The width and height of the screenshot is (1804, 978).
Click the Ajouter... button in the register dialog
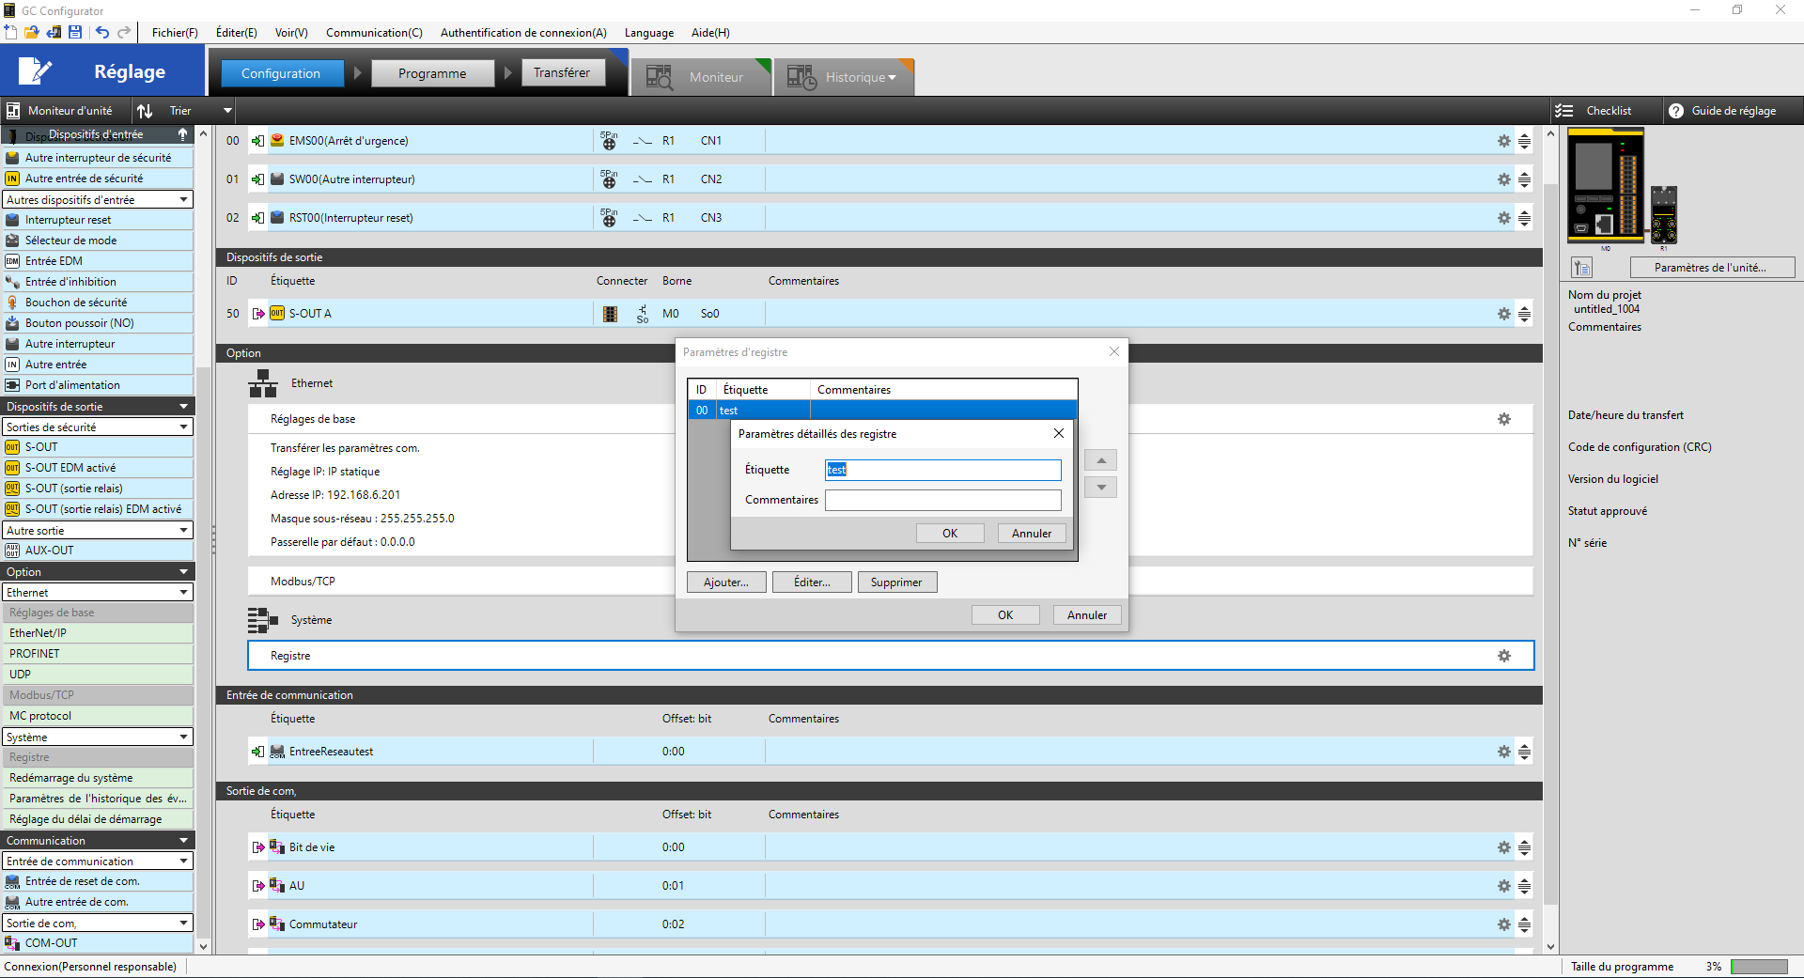(726, 582)
